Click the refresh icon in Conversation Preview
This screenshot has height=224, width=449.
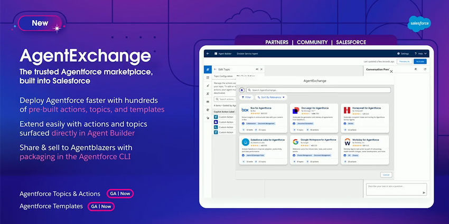pos(425,69)
